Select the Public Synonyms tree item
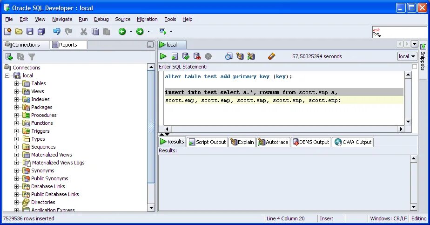This screenshot has height=225, width=430. pyautogui.click(x=50, y=178)
